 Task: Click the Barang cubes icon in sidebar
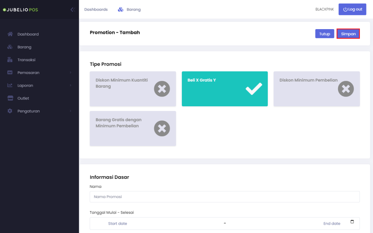pos(10,47)
